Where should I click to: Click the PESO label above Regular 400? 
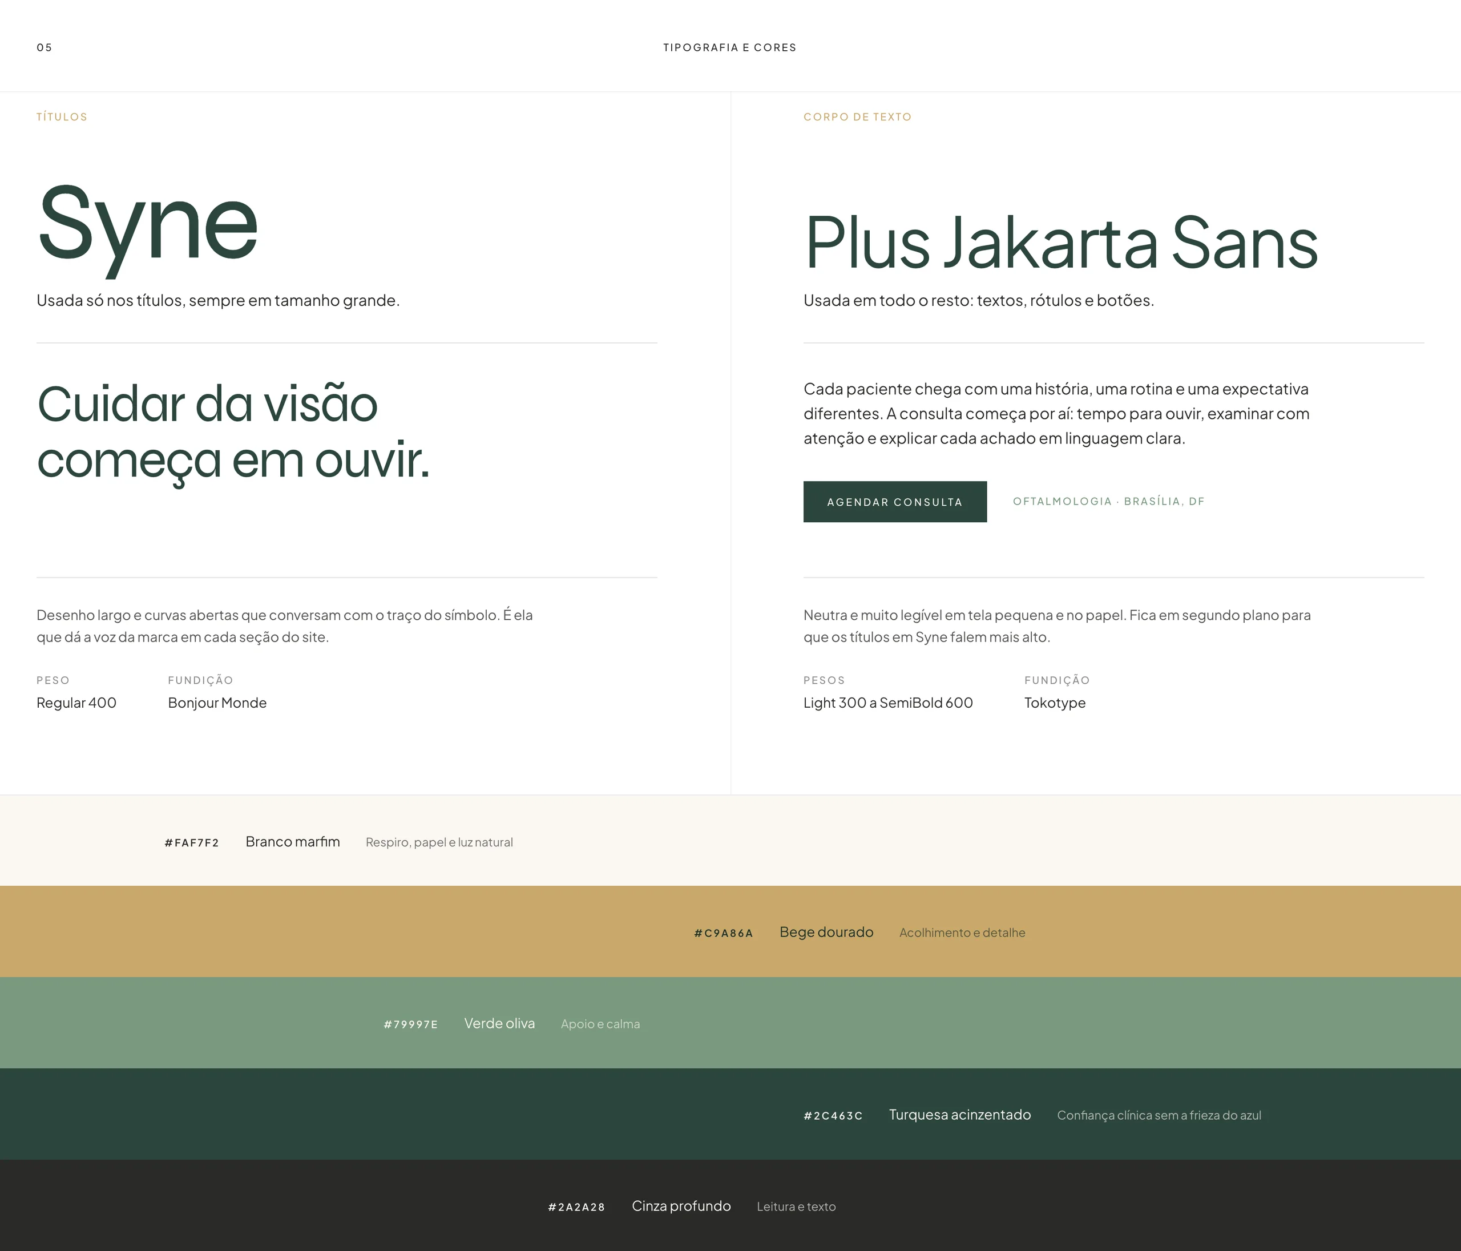point(53,680)
